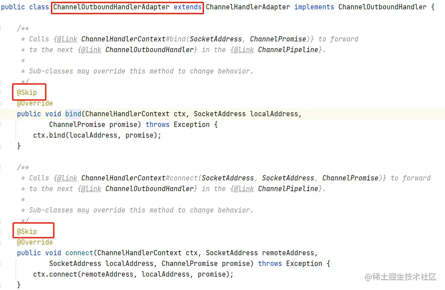Image resolution: width=445 pixels, height=290 pixels.
Task: Click the @Override annotation above the connect method
Action: tap(35, 242)
